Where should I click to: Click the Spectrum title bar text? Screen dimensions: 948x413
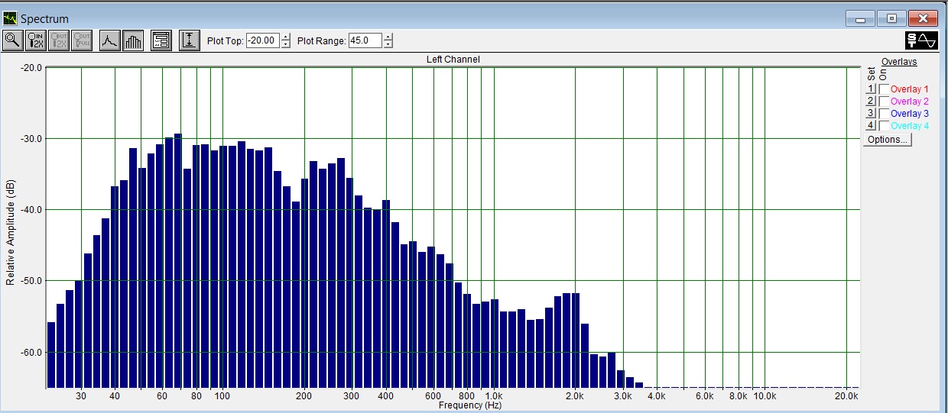[x=44, y=18]
